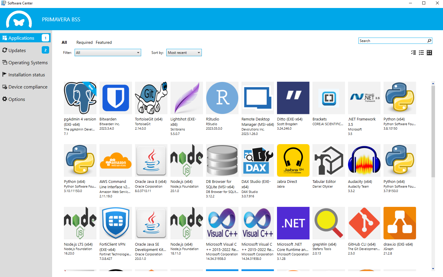The height and width of the screenshot is (277, 443).
Task: Go to Applications in the sidebar
Action: (x=25, y=38)
